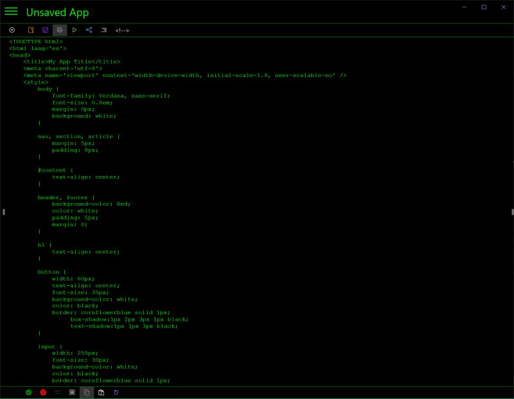Click the orange new file icon

31,30
